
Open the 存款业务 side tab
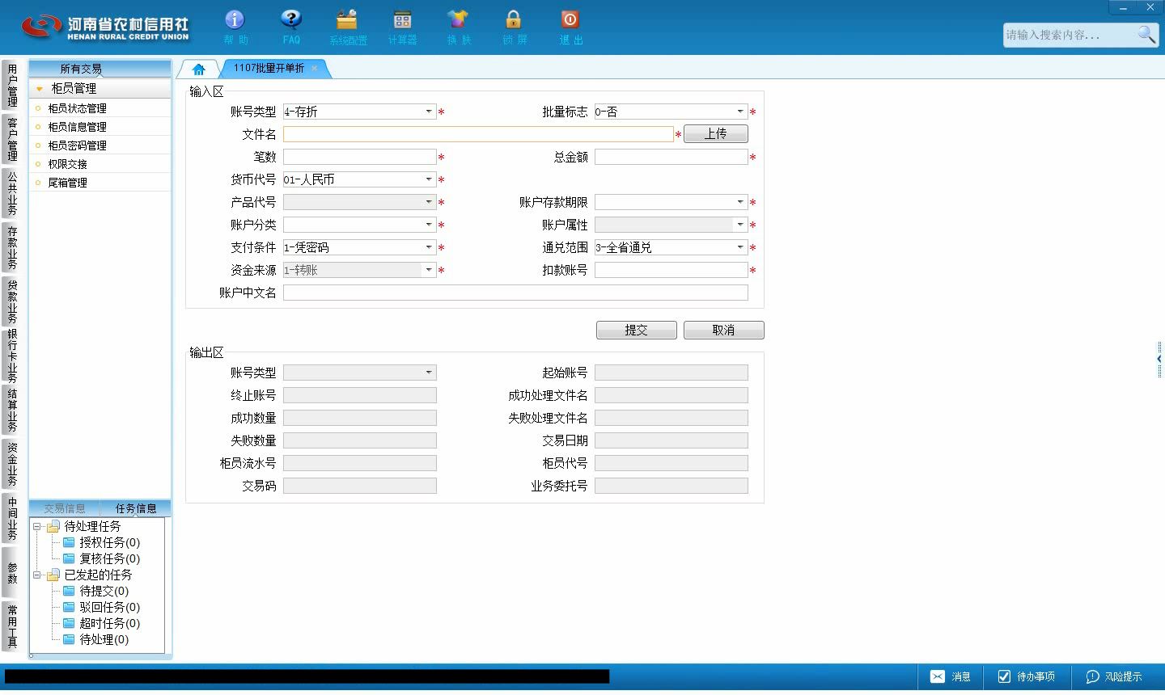(11, 247)
